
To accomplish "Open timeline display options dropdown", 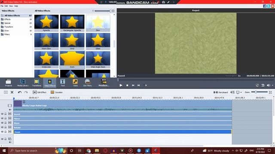I will [241, 92].
